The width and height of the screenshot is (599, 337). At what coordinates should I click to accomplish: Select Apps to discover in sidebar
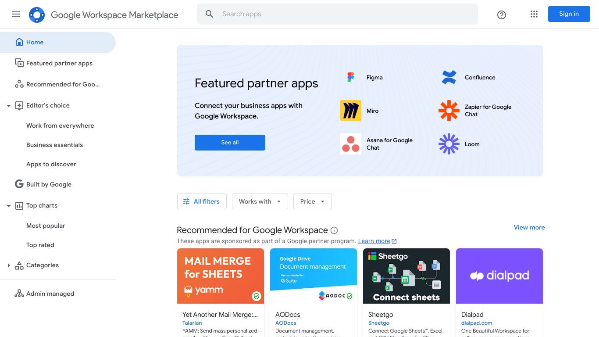click(51, 164)
